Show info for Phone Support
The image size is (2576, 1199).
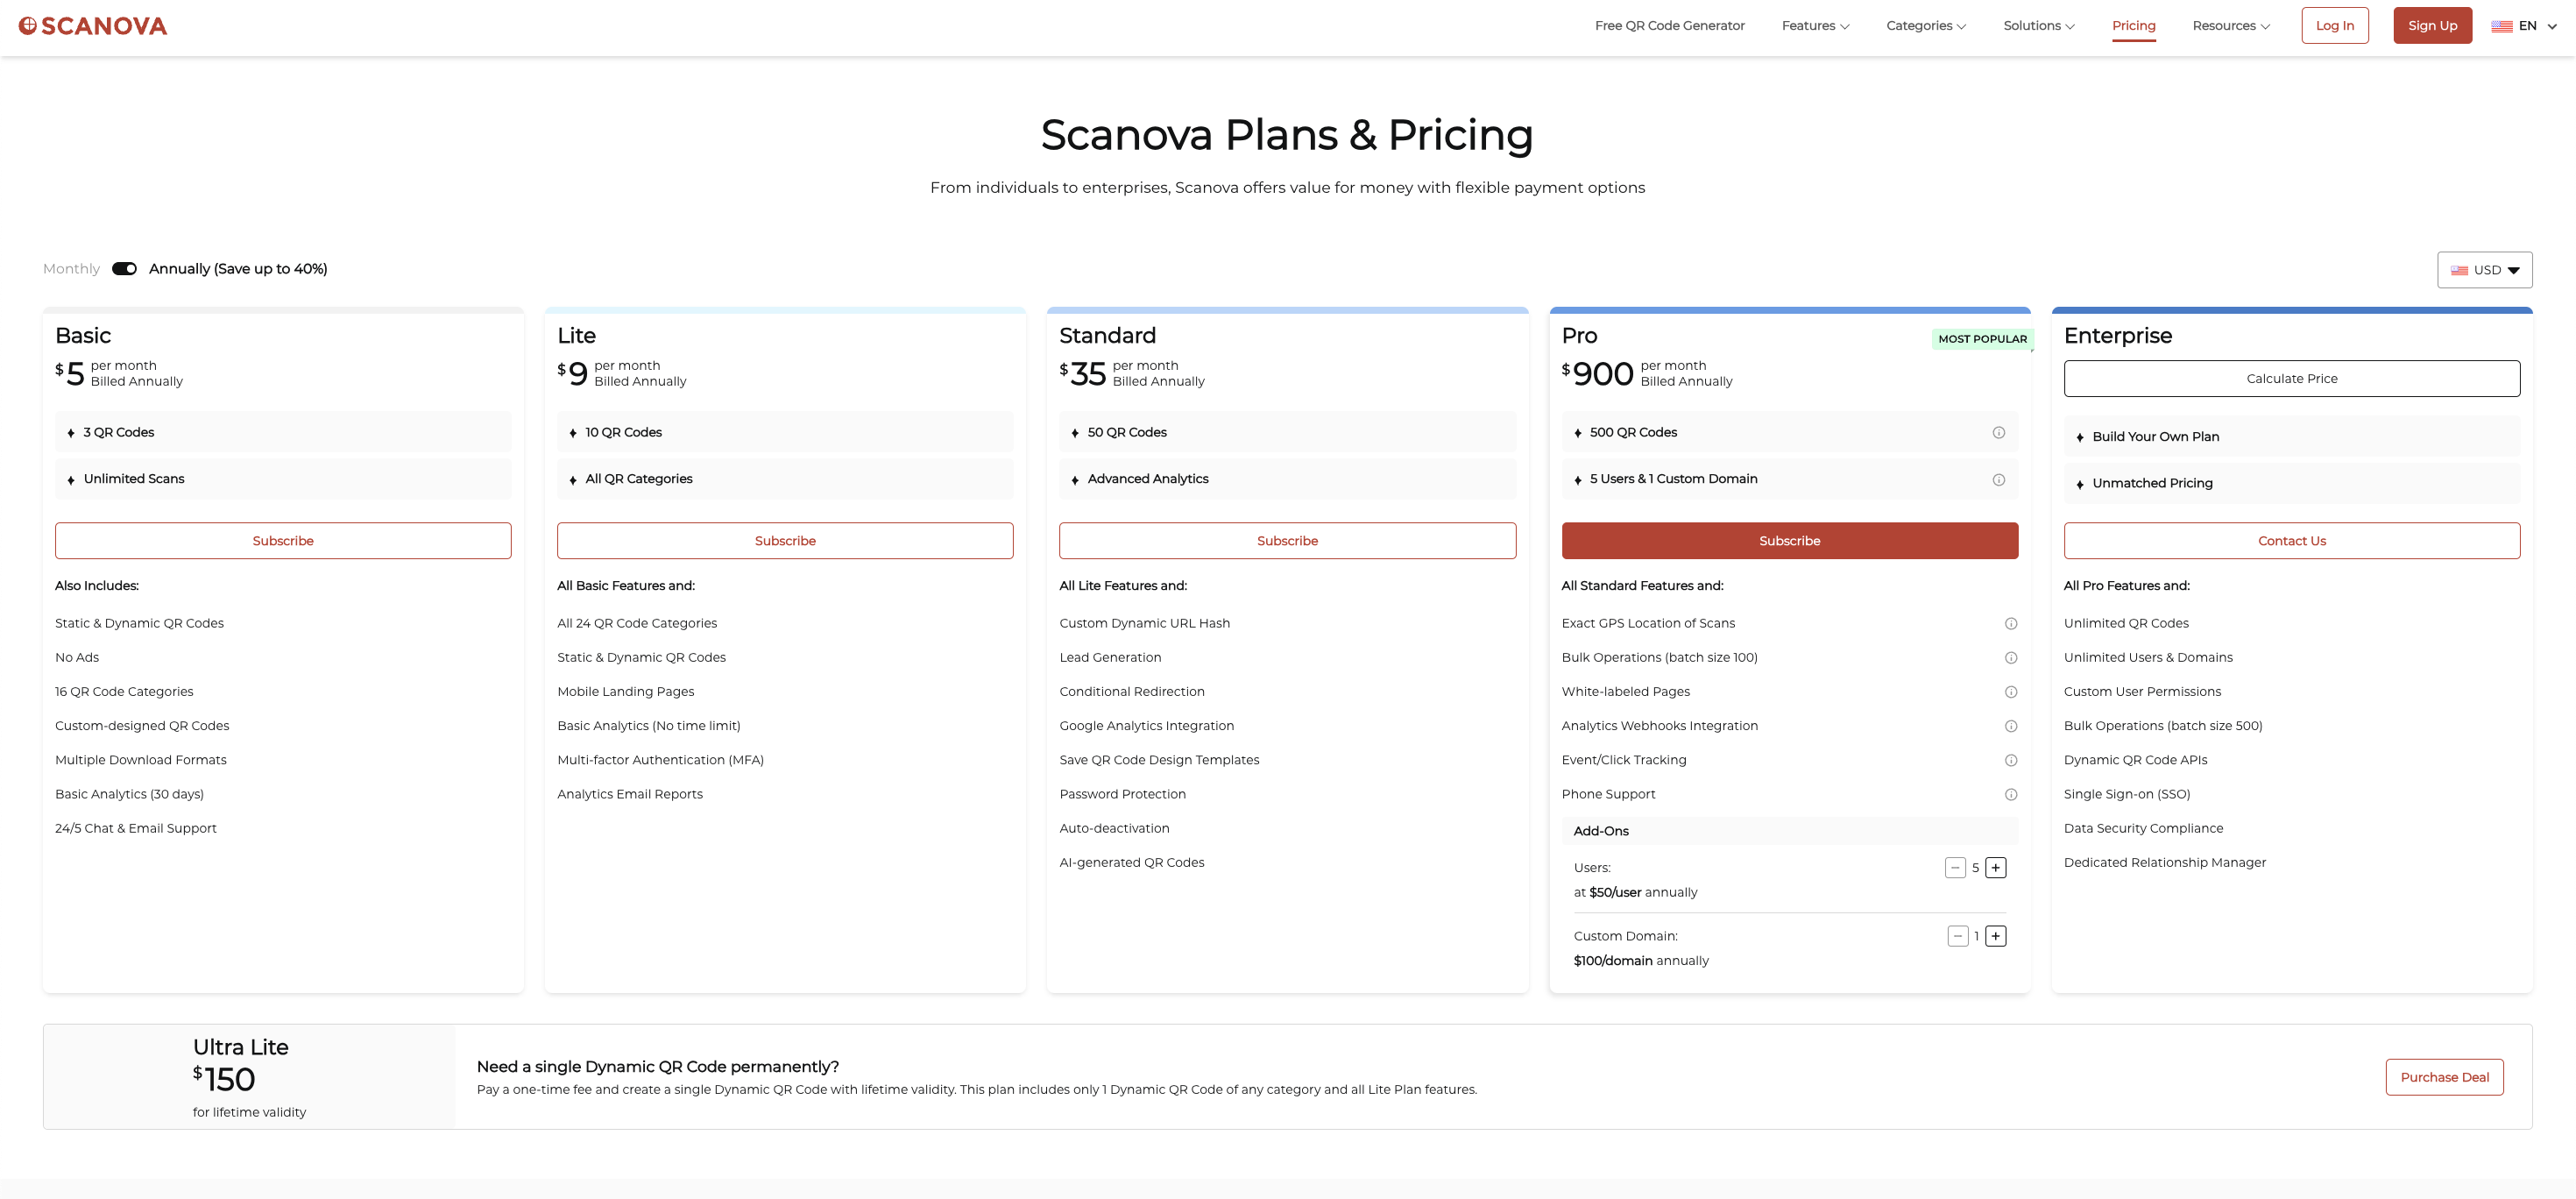click(x=2010, y=794)
